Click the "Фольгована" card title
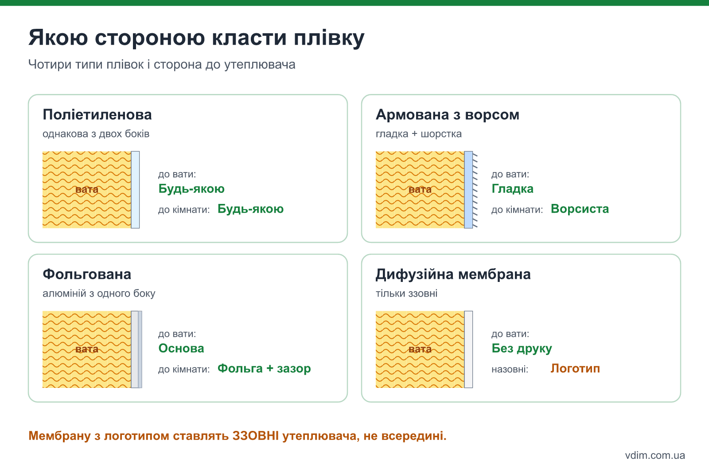 pos(87,274)
